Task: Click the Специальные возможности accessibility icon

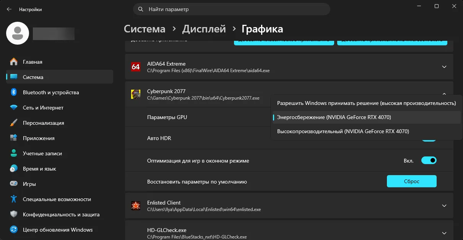Action: (x=14, y=199)
